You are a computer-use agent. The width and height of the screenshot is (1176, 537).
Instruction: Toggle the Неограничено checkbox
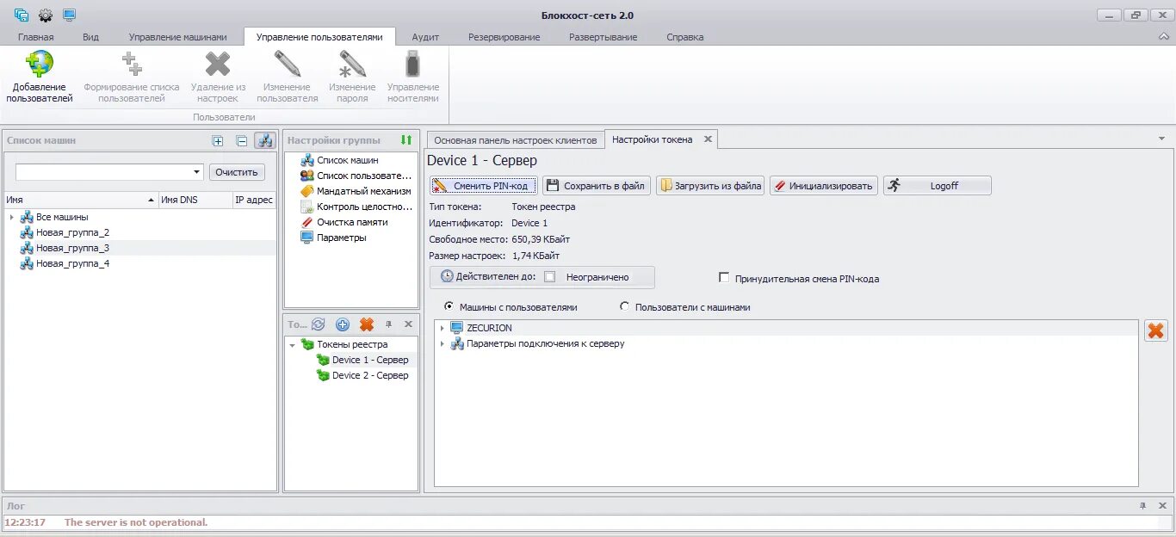click(x=550, y=277)
